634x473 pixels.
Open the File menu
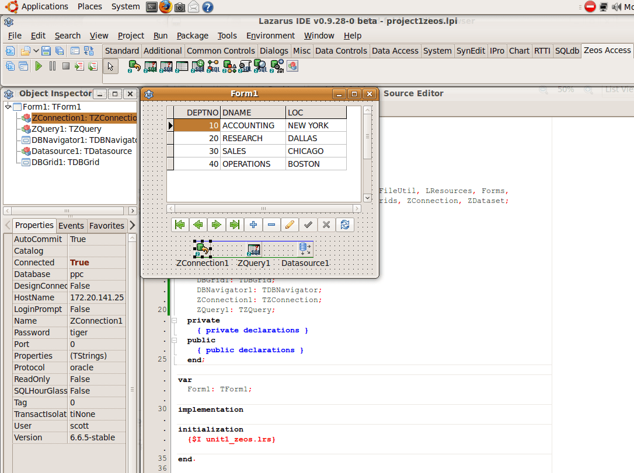click(15, 36)
